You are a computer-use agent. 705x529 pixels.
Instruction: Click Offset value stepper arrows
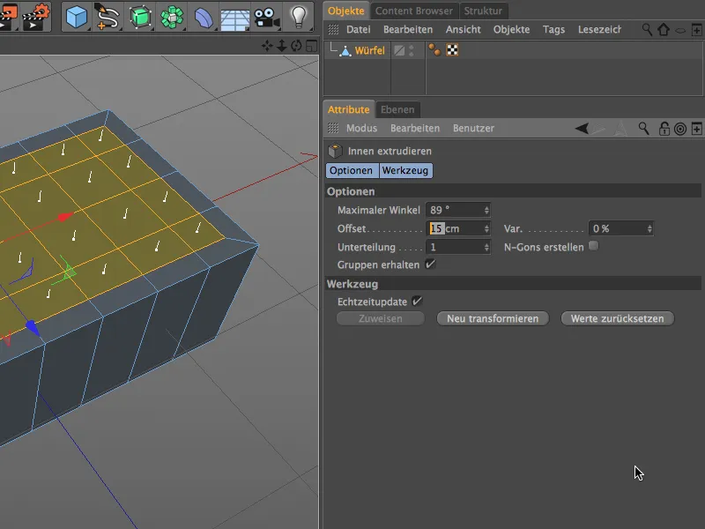pos(486,228)
